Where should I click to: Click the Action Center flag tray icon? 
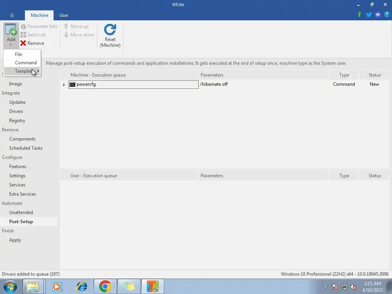click(335, 287)
